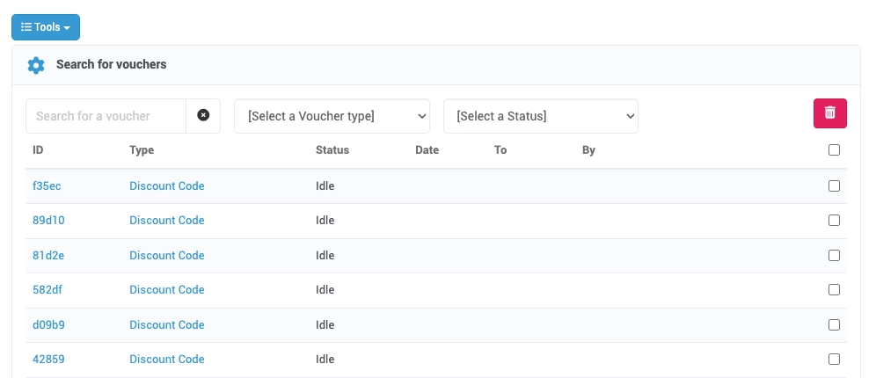Viewport: 876px width, 378px height.
Task: Click Discount Code link for d09b9
Action: (166, 324)
